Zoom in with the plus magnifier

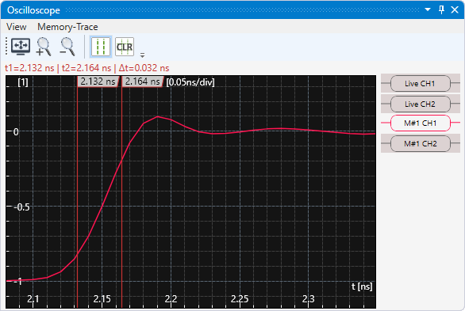click(44, 47)
